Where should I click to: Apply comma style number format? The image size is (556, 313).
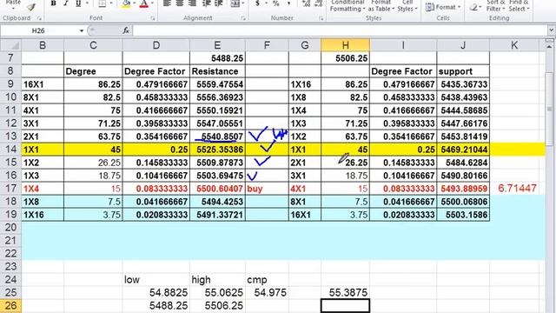tap(289, 3)
